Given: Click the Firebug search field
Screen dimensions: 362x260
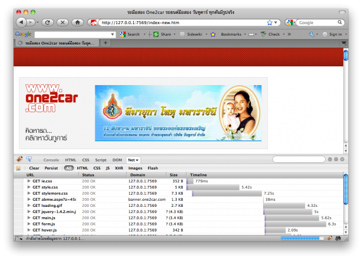Looking at the screenshot, I should click(299, 159).
